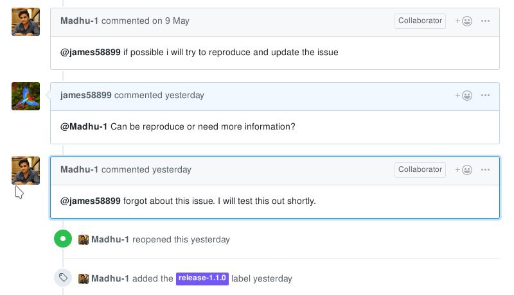514x295 pixels.
Task: Open options menu on Madhu-1's 9 May comment
Action: [485, 21]
